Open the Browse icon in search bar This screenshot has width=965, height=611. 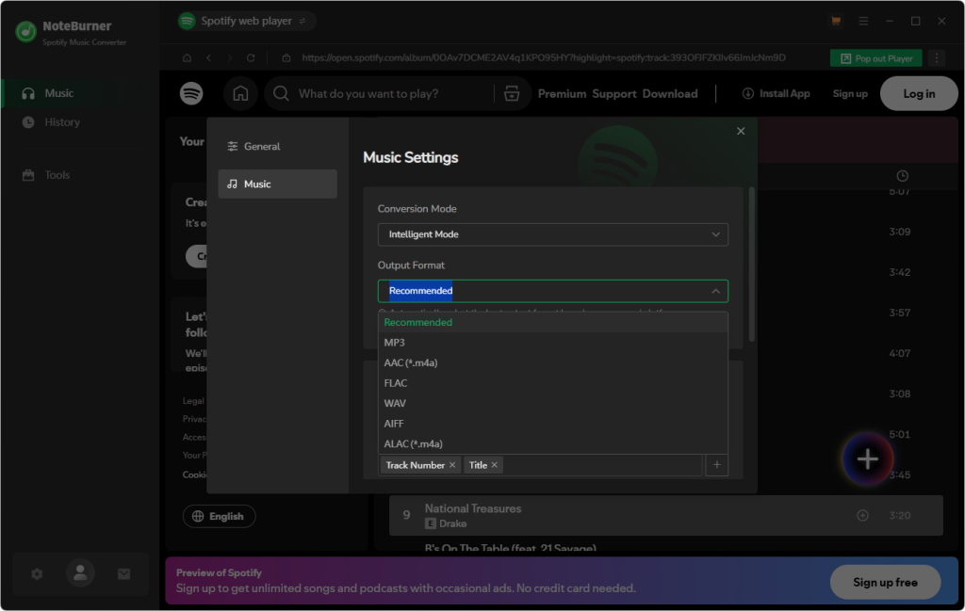click(x=512, y=93)
